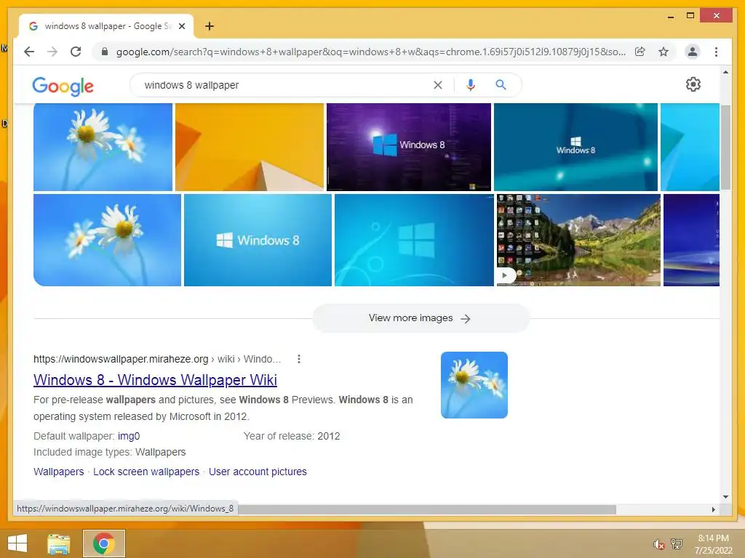Play the mountain lake video thumbnail
The height and width of the screenshot is (558, 745).
(505, 275)
